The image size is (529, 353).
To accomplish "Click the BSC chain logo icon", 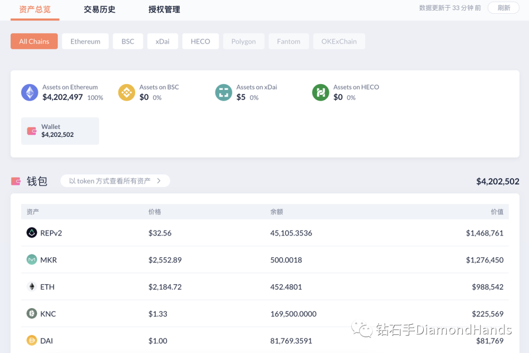I will [x=126, y=92].
